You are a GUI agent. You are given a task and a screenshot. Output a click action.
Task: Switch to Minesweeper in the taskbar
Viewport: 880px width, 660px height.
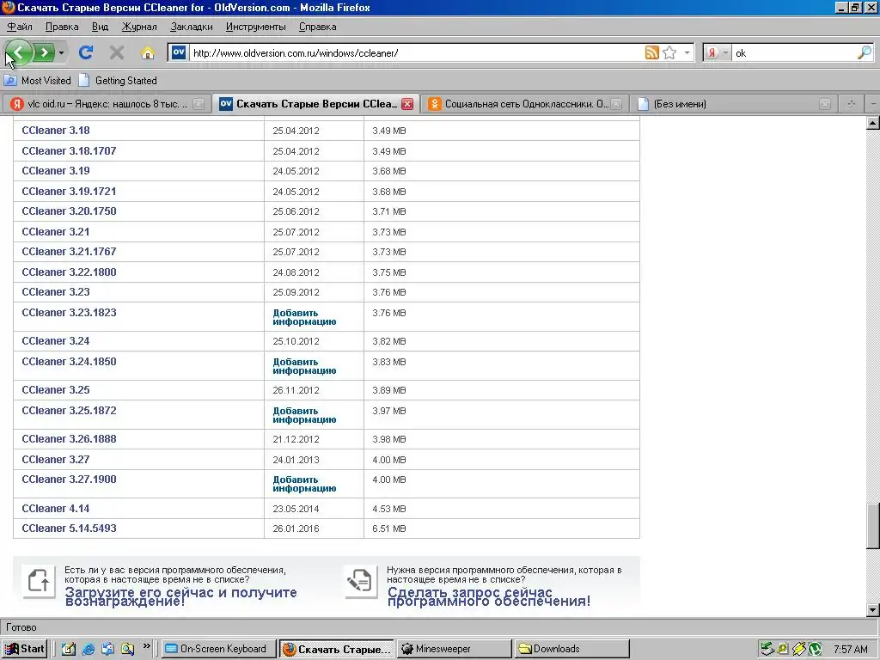(454, 649)
